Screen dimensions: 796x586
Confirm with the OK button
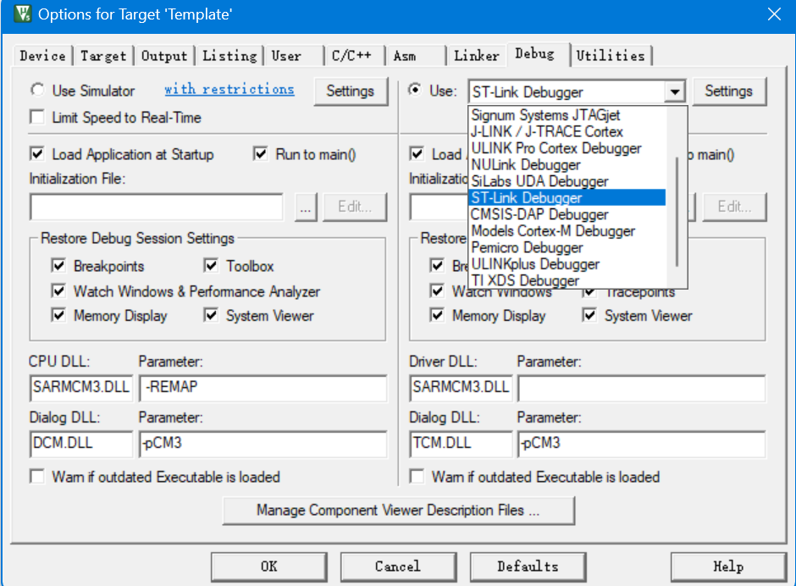pyautogui.click(x=269, y=567)
